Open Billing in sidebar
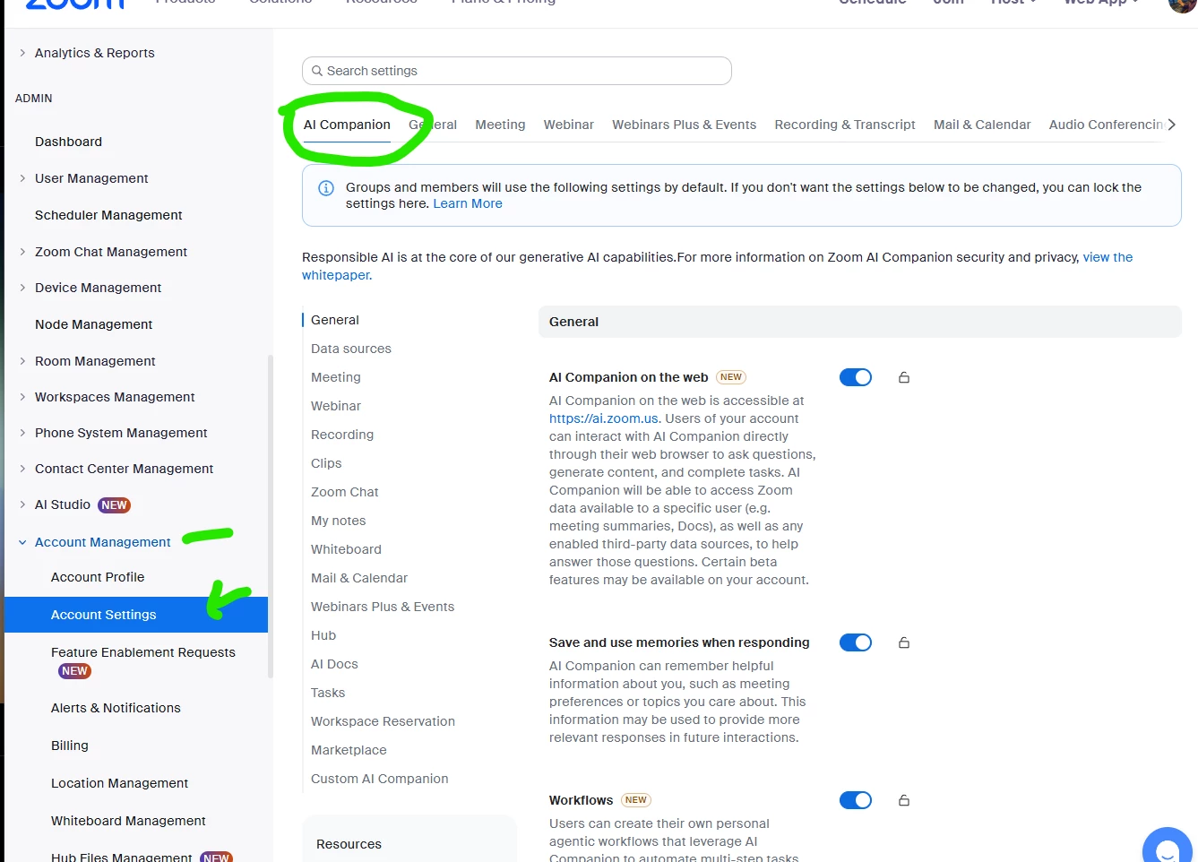Viewport: 1198px width, 862px height. click(70, 746)
